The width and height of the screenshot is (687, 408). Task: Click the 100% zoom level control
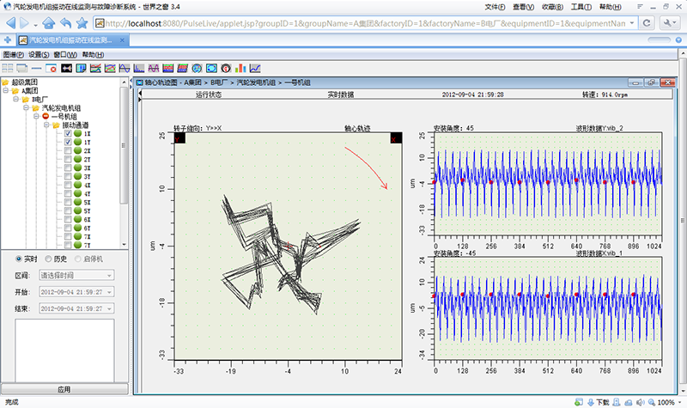click(x=666, y=402)
